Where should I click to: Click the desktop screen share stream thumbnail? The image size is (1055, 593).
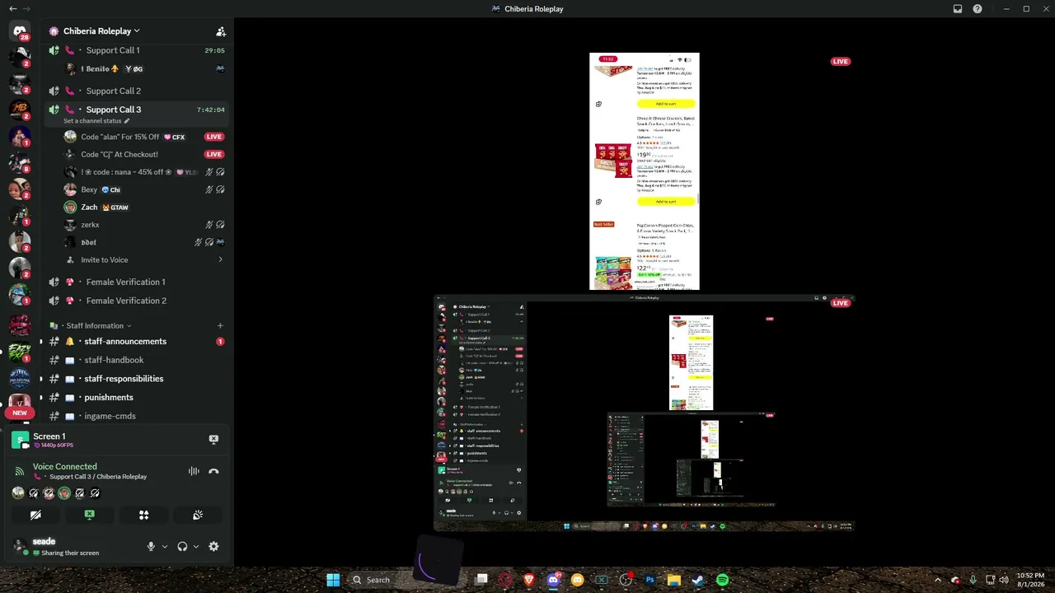tap(645, 413)
